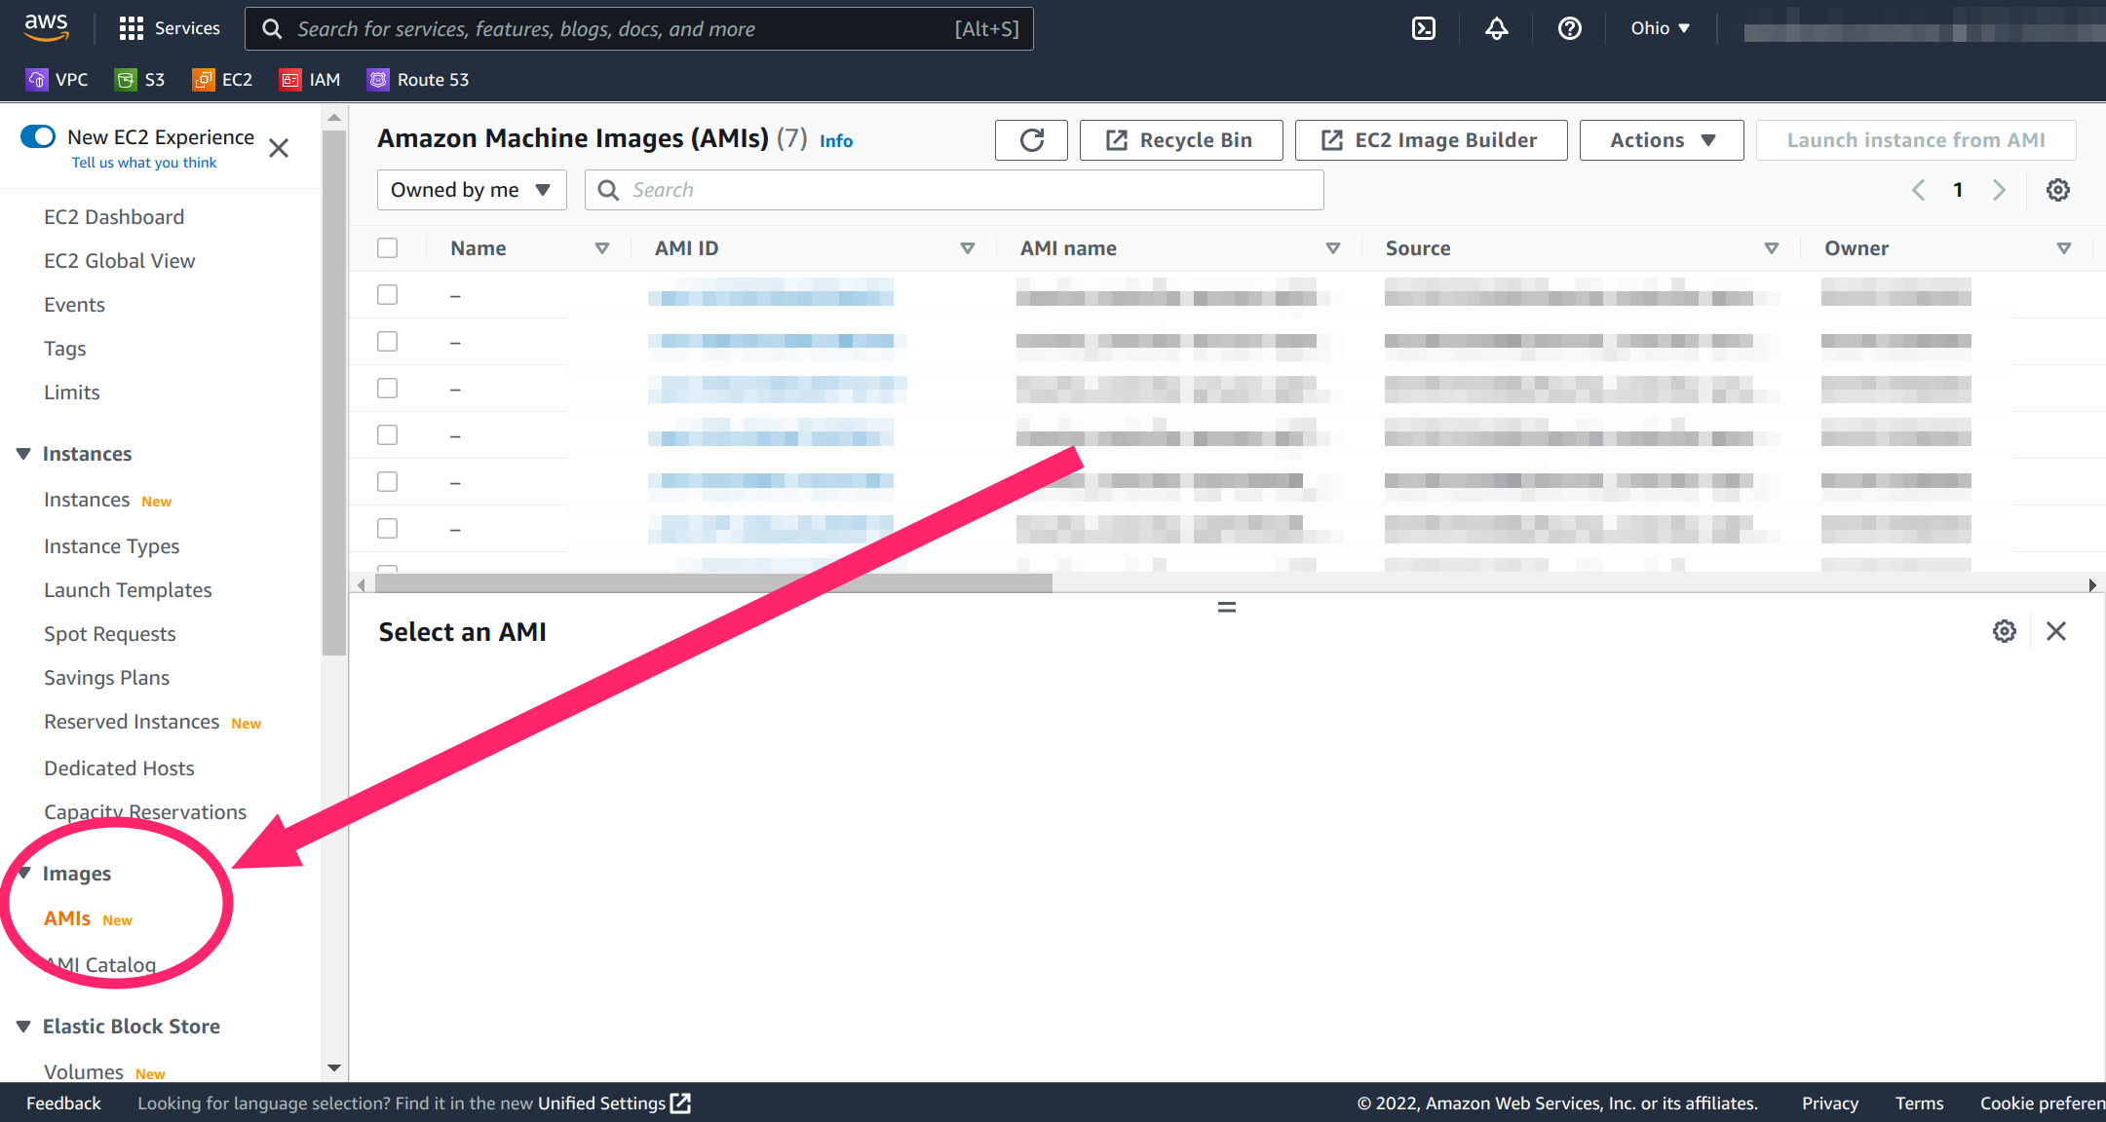Open detail panel settings gear
Screen dimensions: 2106x1122
(x=2005, y=631)
